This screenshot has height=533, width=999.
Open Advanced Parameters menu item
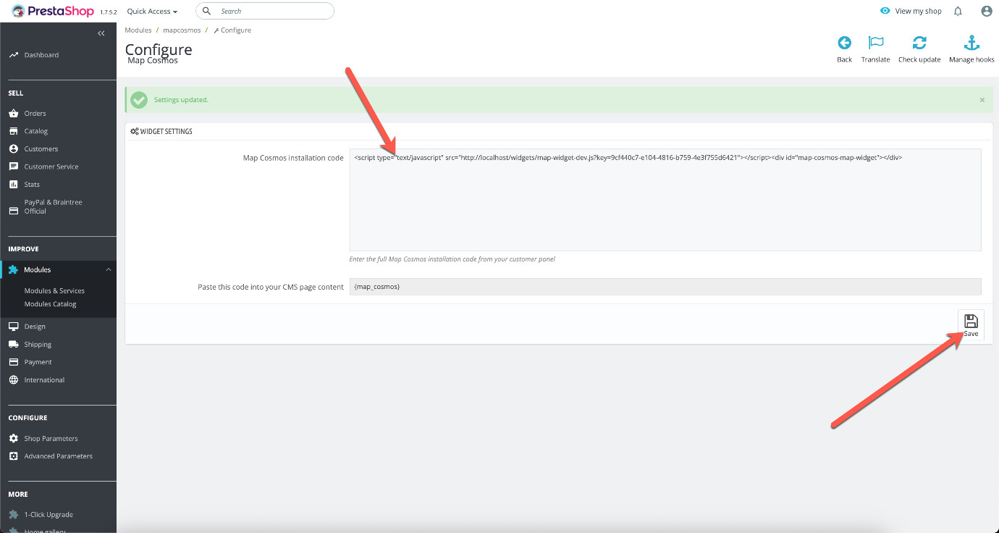[58, 456]
